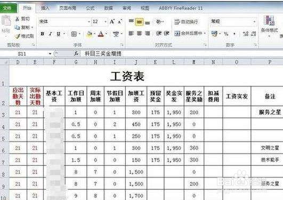283x200 pixels.
Task: Switch to the Home (开始) tab
Action: (x=27, y=8)
